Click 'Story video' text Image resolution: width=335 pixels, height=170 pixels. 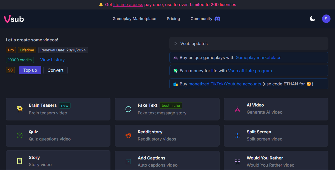[40, 164]
